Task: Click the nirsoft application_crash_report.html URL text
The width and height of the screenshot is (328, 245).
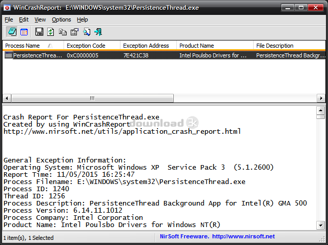Action: (x=122, y=132)
